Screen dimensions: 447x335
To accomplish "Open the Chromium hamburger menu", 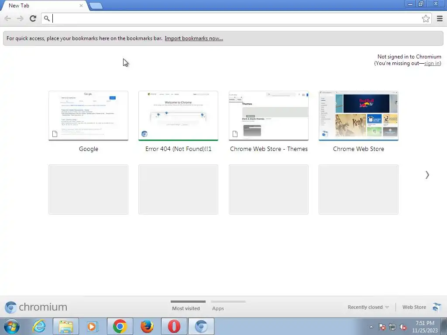I will click(x=440, y=18).
